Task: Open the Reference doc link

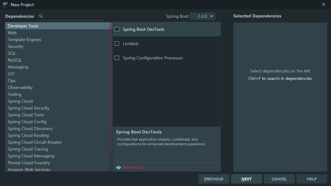Action: click(x=134, y=167)
